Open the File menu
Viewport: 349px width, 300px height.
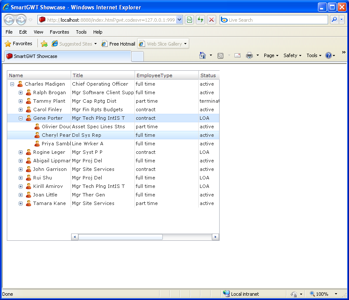click(x=9, y=32)
